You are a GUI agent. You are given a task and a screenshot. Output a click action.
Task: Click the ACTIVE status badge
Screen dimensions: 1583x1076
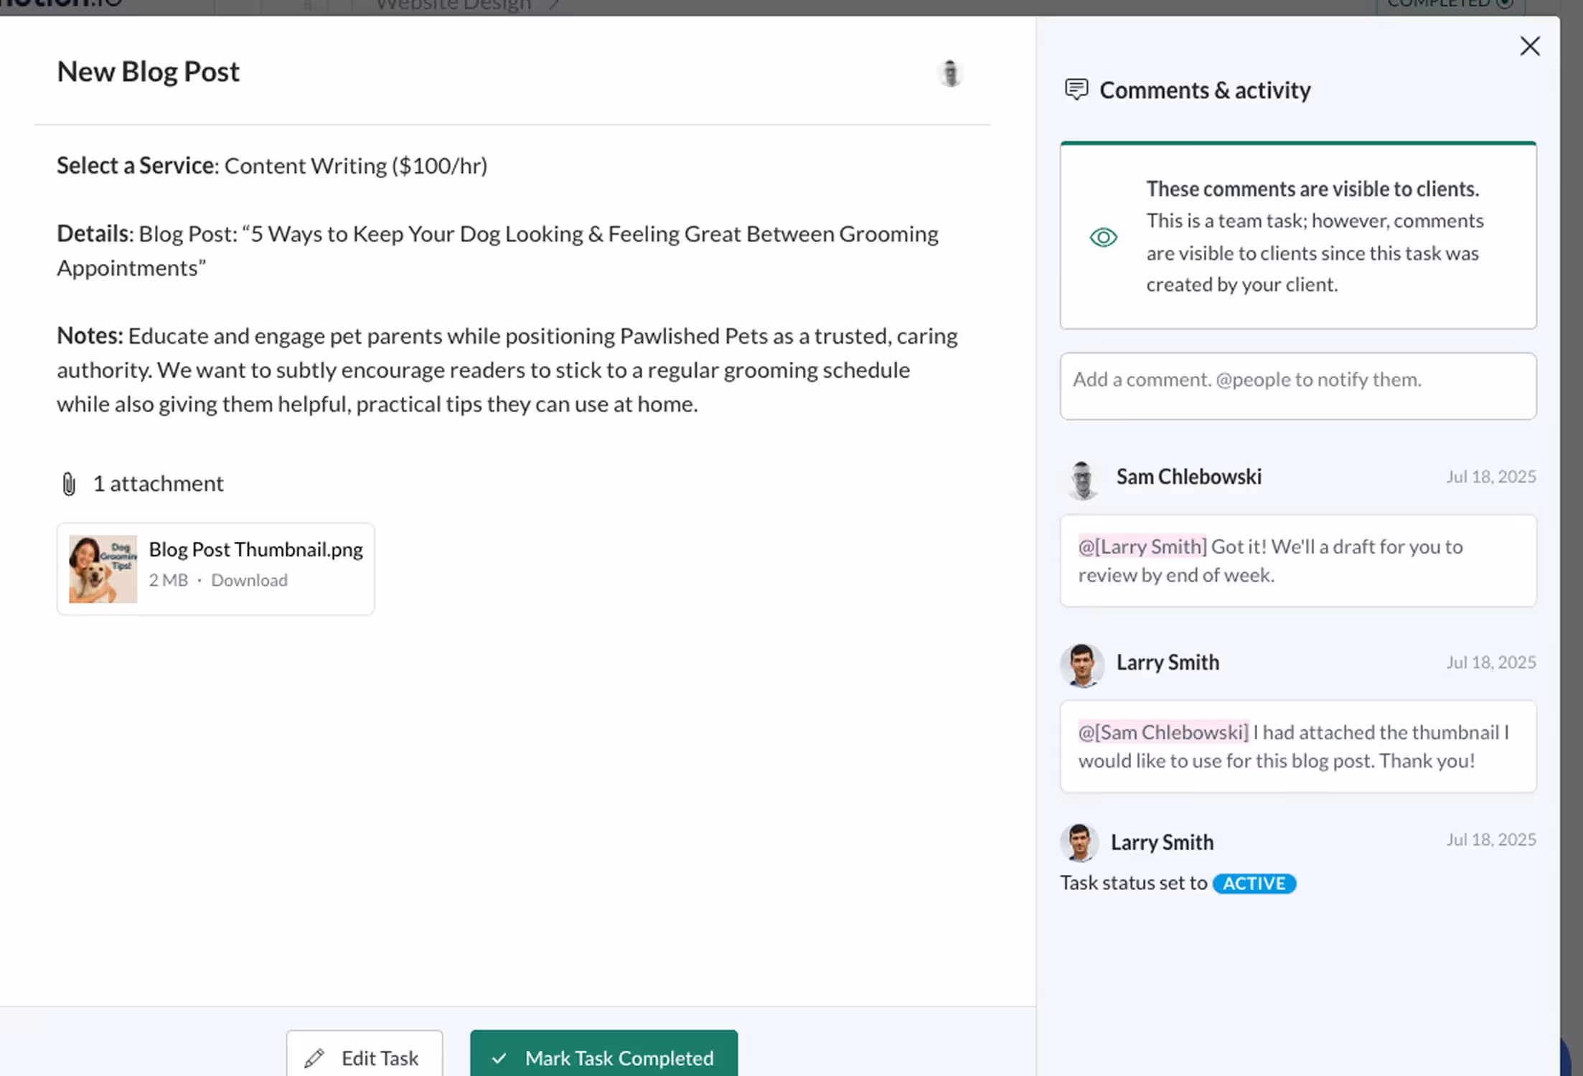[1254, 883]
